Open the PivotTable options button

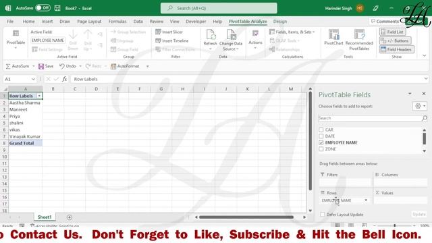pos(16,40)
